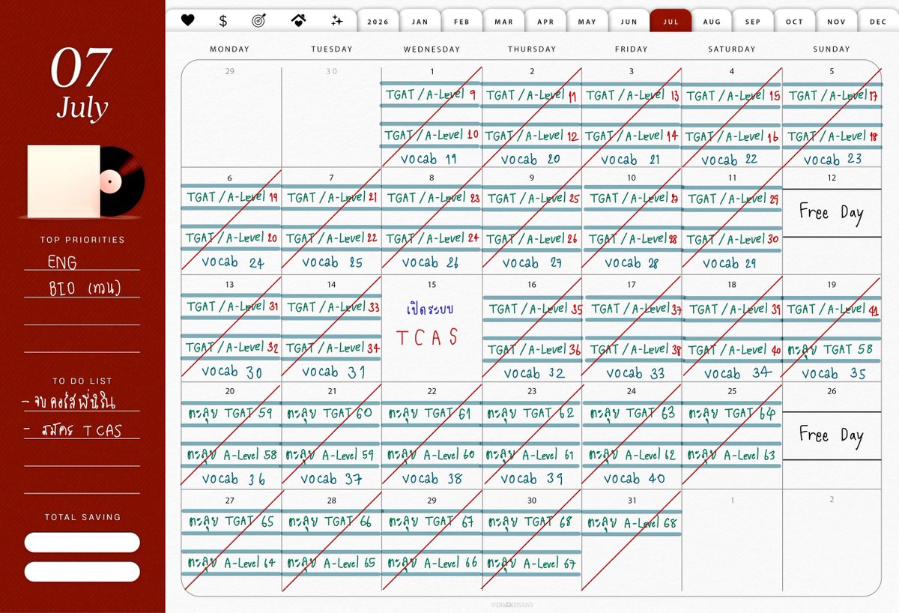
Task: Click 'TGAT / A-Level 30' entry
Action: coord(732,239)
